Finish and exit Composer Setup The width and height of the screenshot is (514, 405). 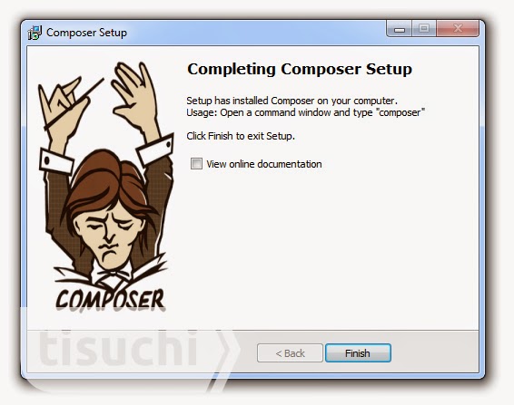tap(358, 353)
